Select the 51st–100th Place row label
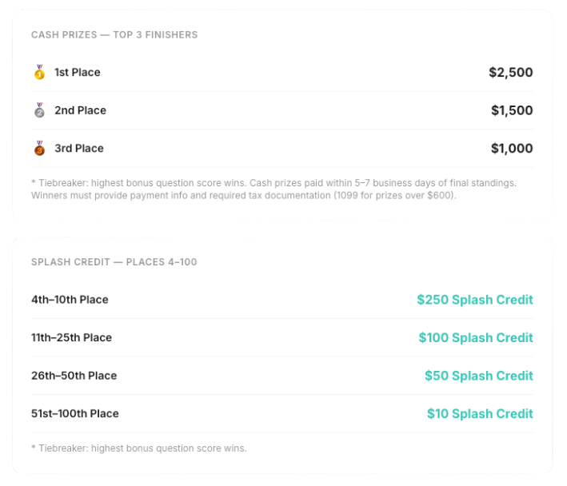This screenshot has height=486, width=567. tap(75, 413)
